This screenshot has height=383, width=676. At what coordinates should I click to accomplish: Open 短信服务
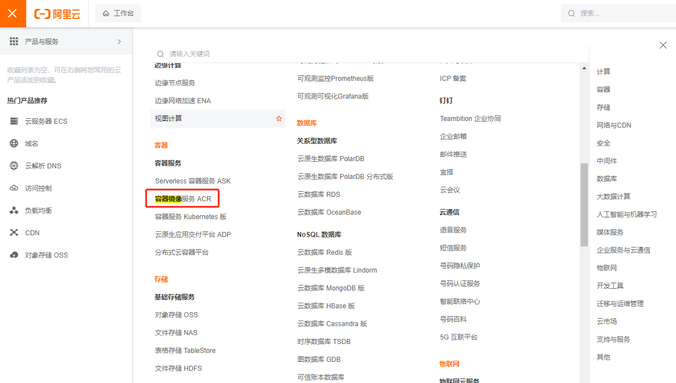tap(453, 248)
